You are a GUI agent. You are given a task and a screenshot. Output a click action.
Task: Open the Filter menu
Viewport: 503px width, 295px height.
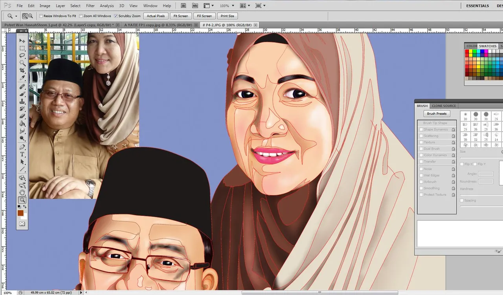pos(90,6)
